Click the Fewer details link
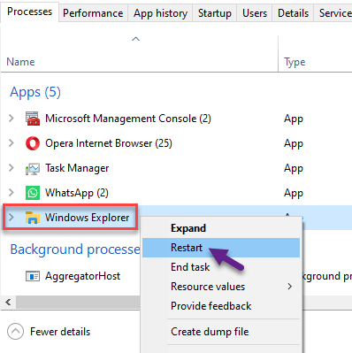The height and width of the screenshot is (353, 352). tap(60, 332)
